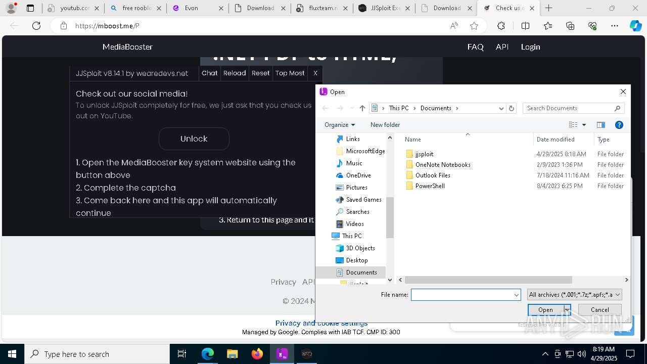Open the File name combo box dropdown
The height and width of the screenshot is (364, 647).
click(x=516, y=295)
